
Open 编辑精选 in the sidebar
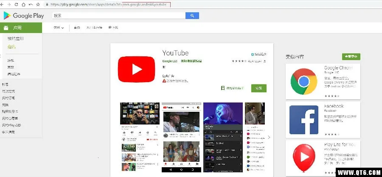[14, 74]
